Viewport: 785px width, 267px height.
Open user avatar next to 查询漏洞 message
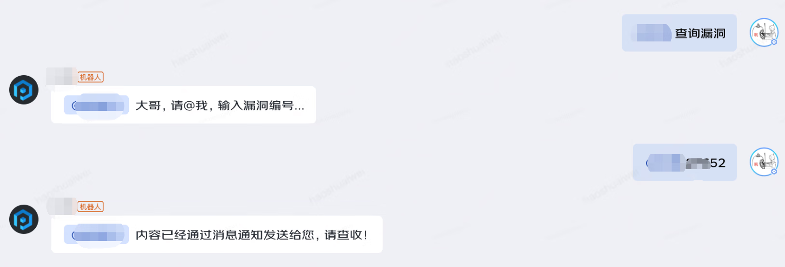764,32
